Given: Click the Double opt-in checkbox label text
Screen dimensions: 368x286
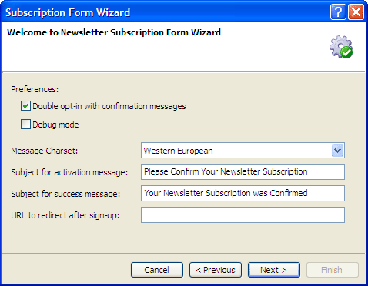Looking at the screenshot, I should pyautogui.click(x=109, y=106).
